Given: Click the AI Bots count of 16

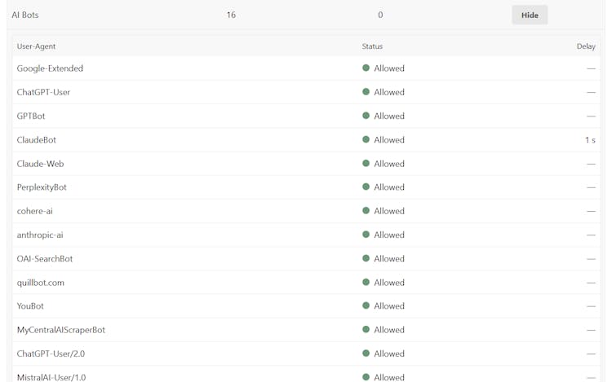Looking at the screenshot, I should tap(231, 15).
